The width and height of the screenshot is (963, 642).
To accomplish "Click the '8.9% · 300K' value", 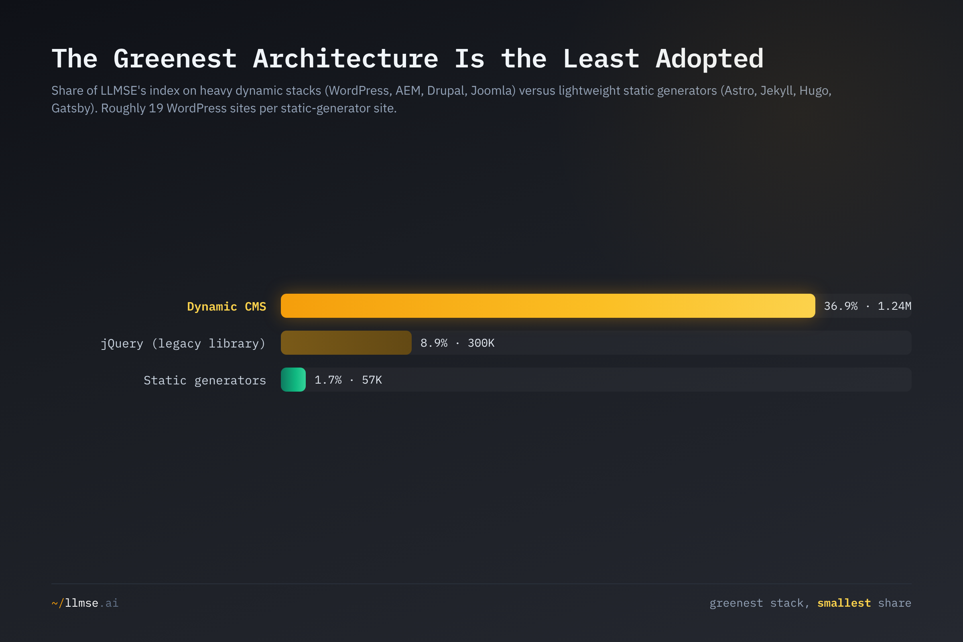I will pyautogui.click(x=457, y=343).
